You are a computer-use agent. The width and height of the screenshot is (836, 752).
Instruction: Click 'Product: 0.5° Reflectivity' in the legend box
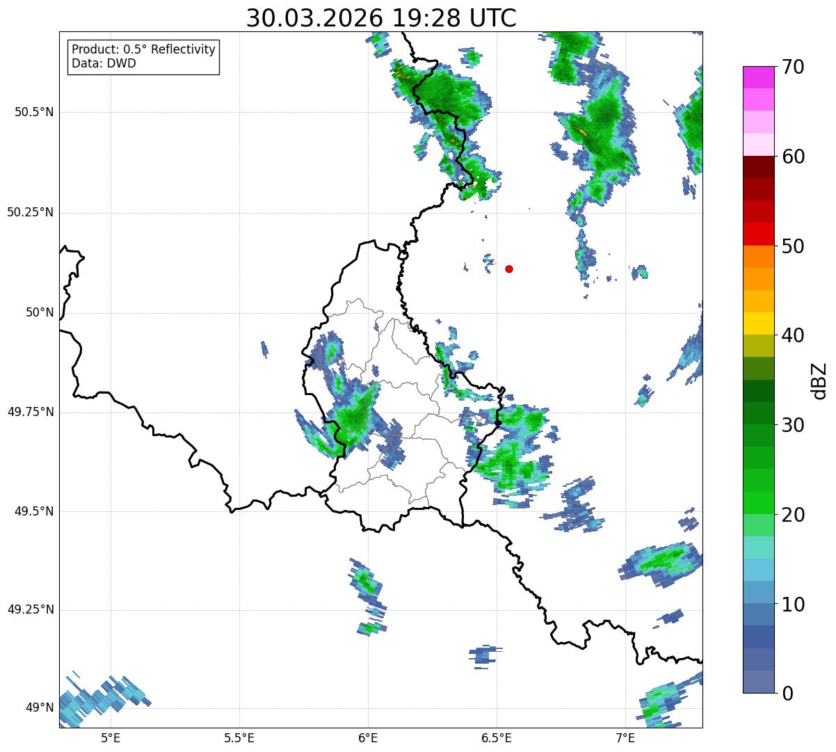(143, 50)
